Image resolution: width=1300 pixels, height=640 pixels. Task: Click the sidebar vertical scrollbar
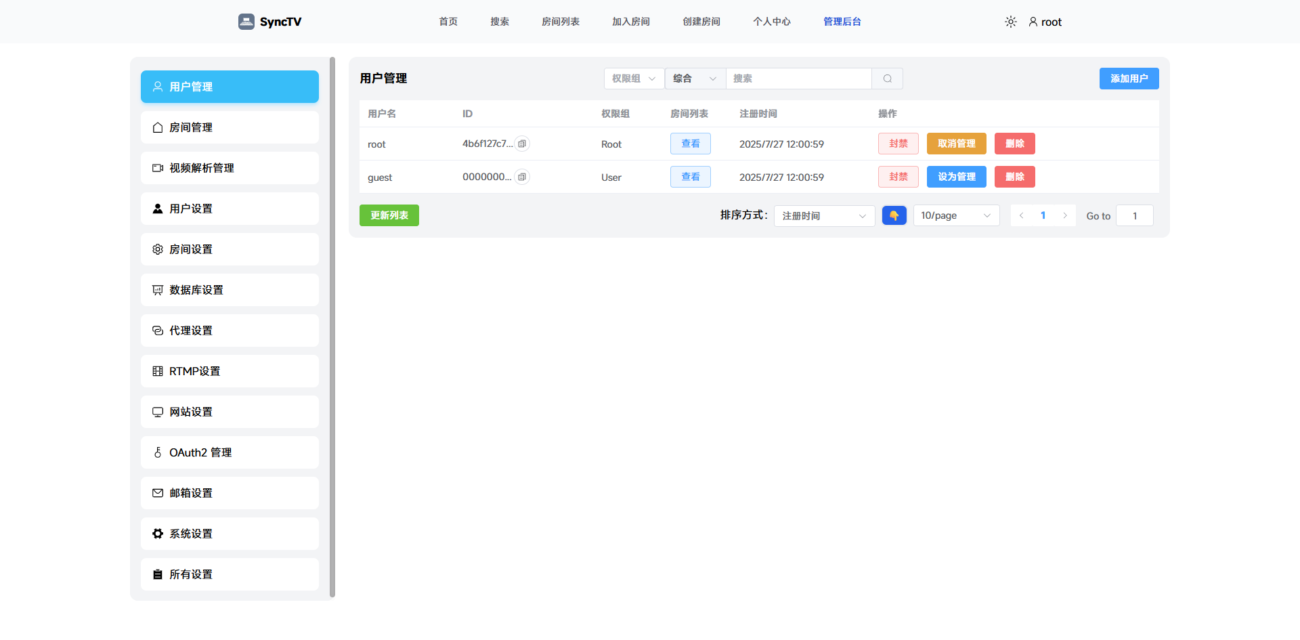click(332, 327)
